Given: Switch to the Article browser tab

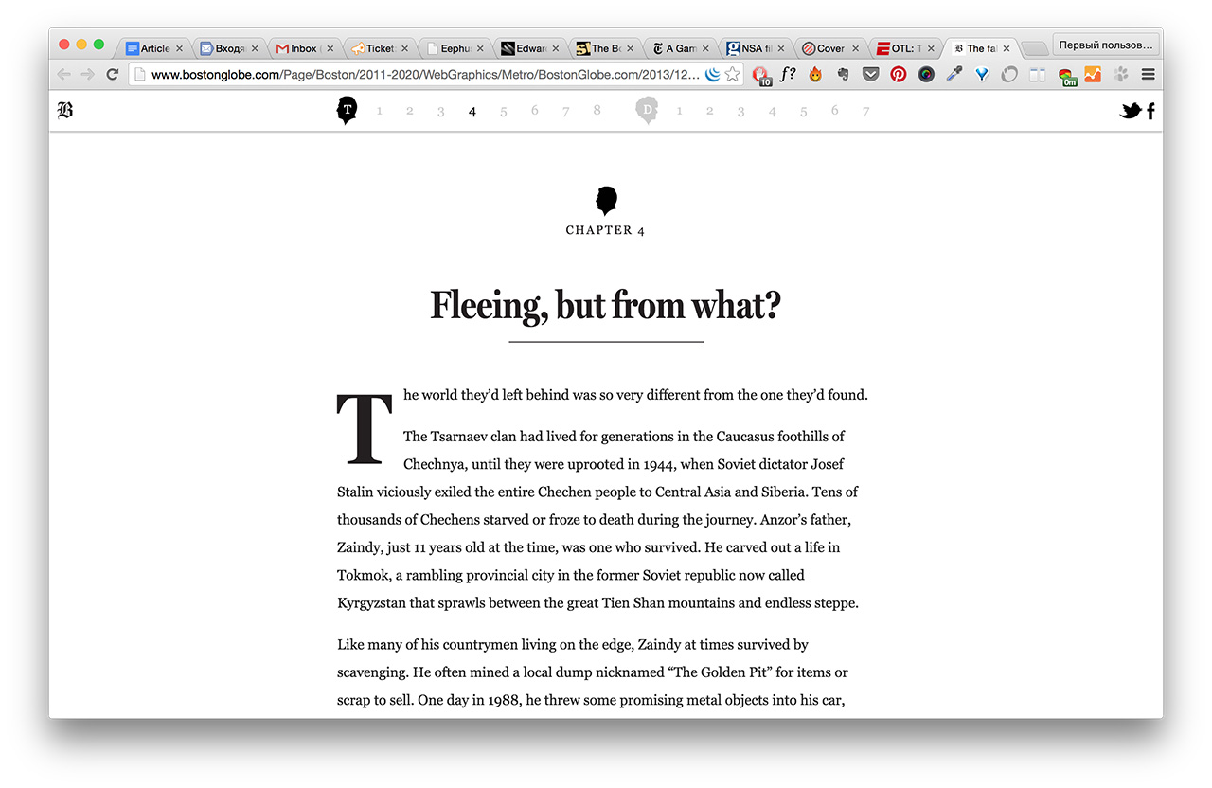Looking at the screenshot, I should 153,48.
